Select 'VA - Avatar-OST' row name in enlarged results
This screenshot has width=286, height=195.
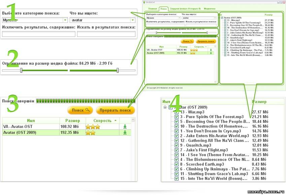18,127
